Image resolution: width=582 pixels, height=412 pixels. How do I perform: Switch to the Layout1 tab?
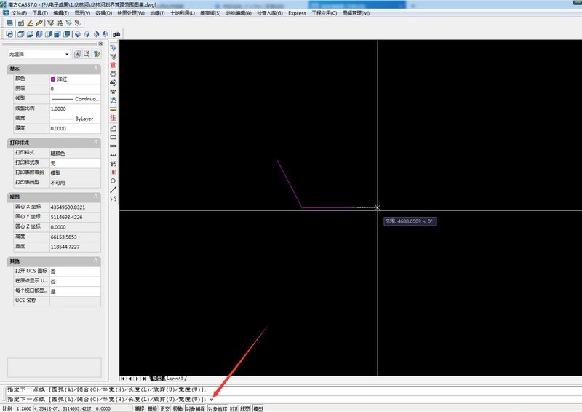[x=175, y=379]
